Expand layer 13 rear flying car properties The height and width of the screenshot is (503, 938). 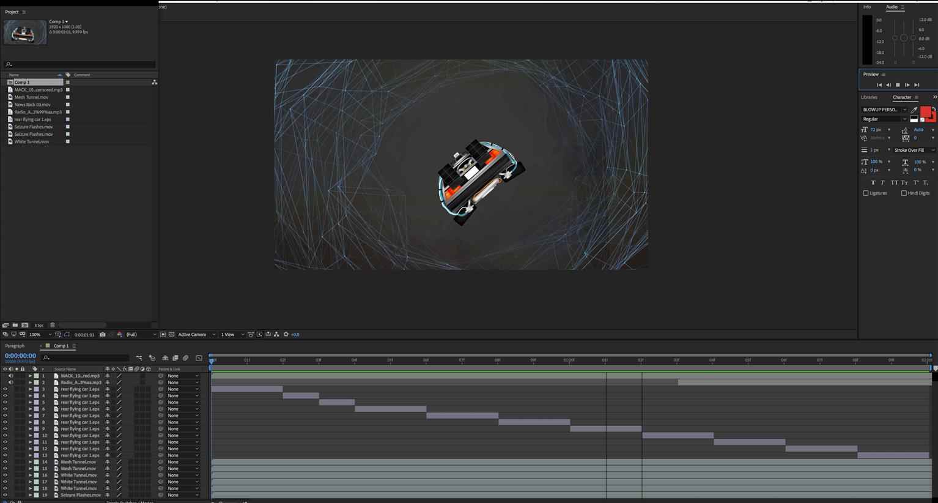[x=30, y=455]
